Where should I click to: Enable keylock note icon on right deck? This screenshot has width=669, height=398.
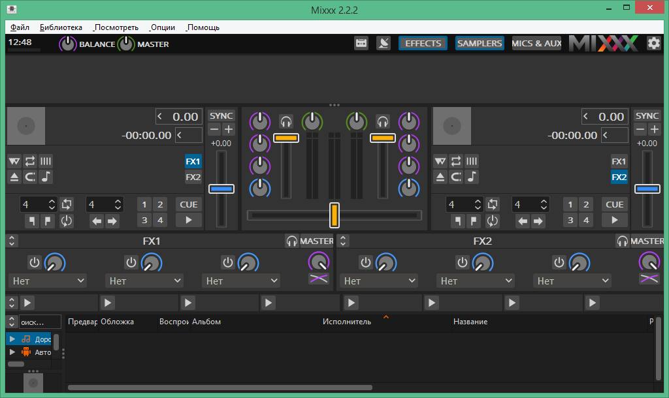472,177
